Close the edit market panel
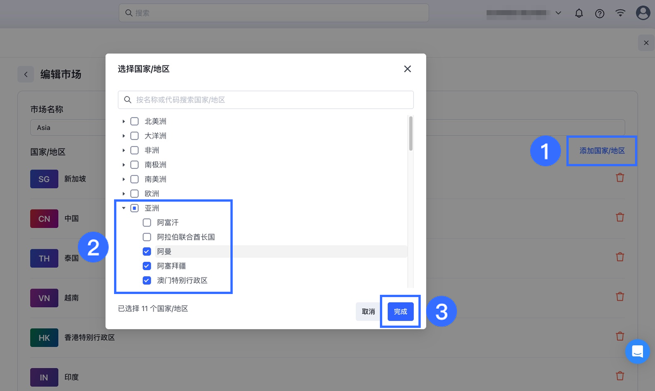655x391 pixels. pos(646,43)
